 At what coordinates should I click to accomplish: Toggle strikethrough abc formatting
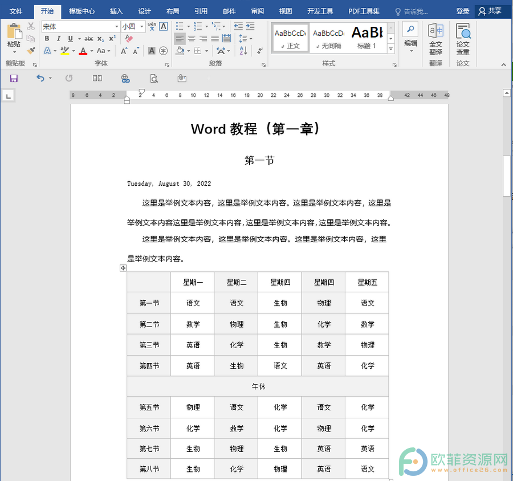89,39
